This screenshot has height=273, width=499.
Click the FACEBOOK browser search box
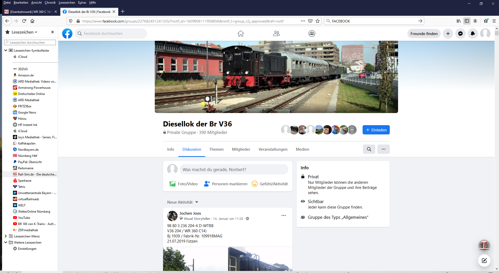click(x=374, y=21)
